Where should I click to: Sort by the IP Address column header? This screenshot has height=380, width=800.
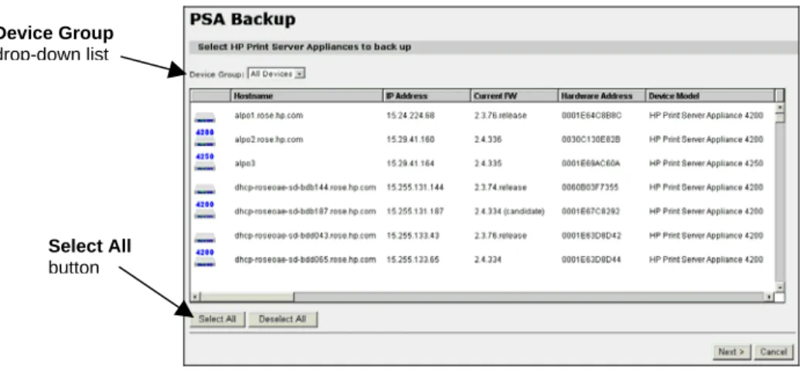[x=427, y=96]
